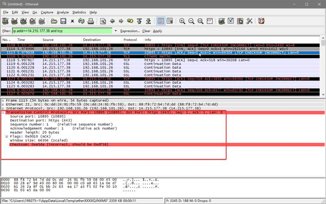Apply the display filter

pyautogui.click(x=157, y=31)
